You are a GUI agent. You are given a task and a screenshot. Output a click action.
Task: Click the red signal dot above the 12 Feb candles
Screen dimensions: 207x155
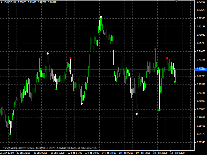[x=167, y=58]
